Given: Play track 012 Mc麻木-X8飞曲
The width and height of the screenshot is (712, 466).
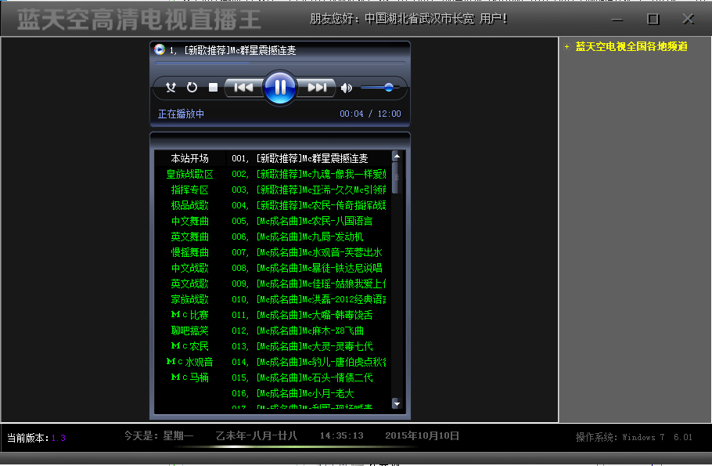Looking at the screenshot, I should pos(297,331).
